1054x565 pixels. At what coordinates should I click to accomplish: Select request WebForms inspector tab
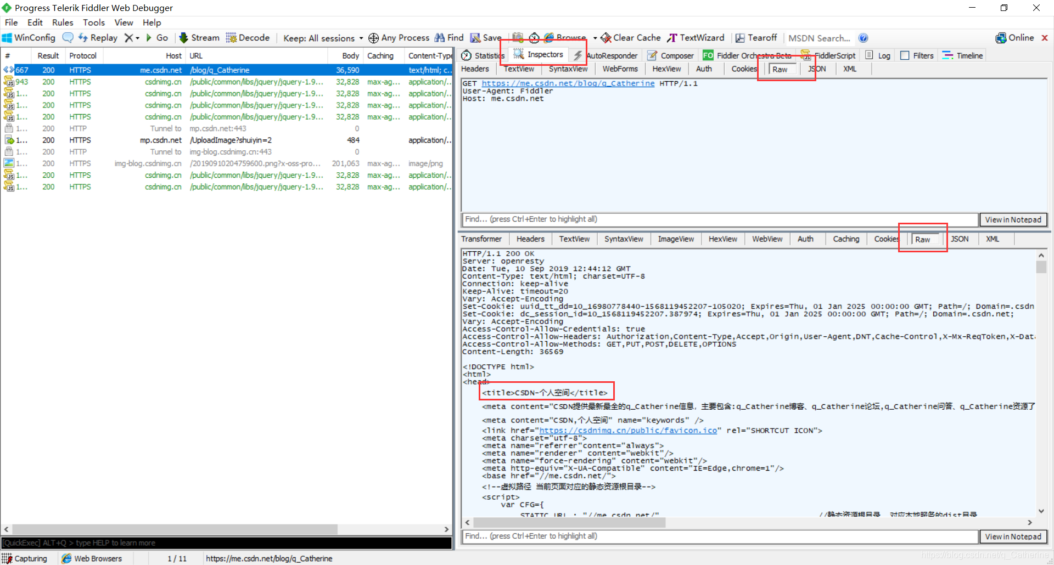tap(620, 69)
